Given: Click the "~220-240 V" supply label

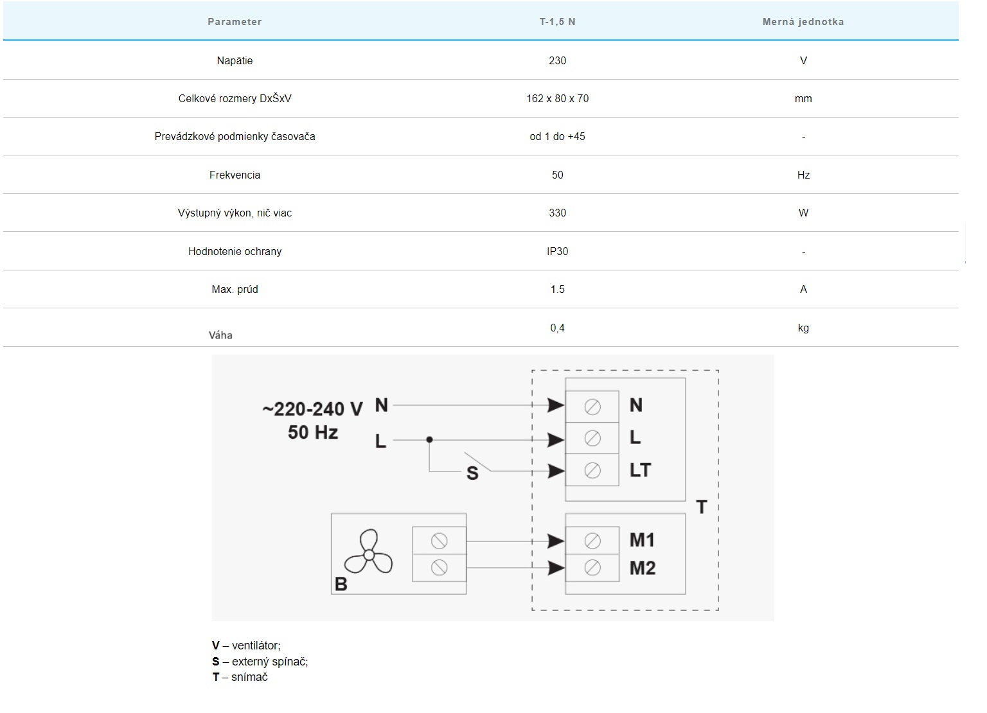Looking at the screenshot, I should coord(313,409).
